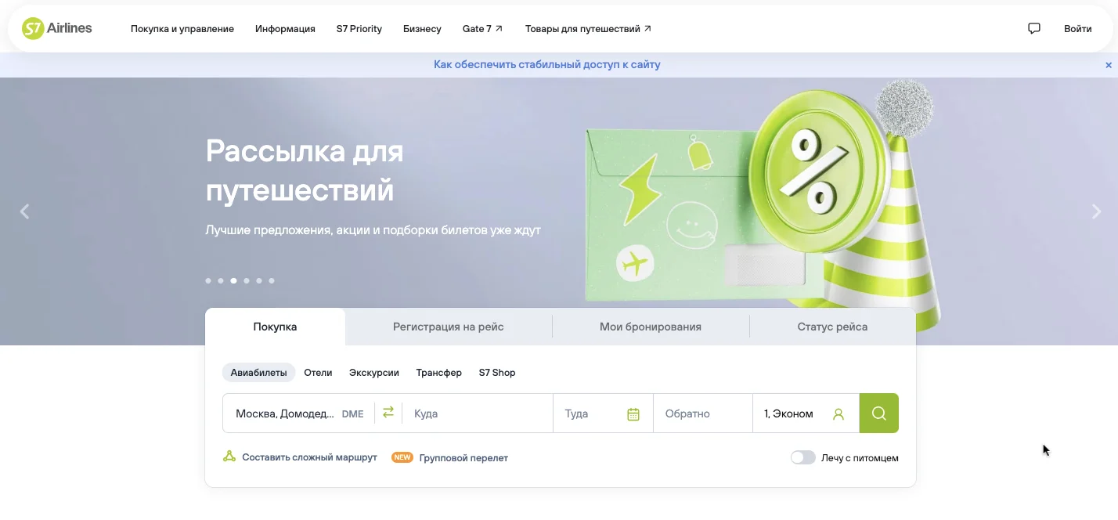Switch to Статус рейса tab
This screenshot has height=520, width=1118.
tap(832, 327)
